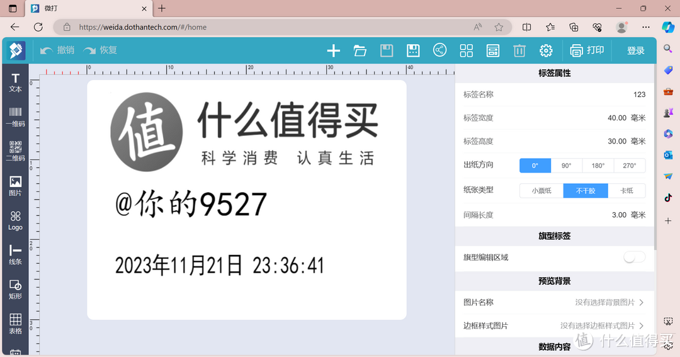680x357 pixels.
Task: Select the 二维码 QR code tool
Action: point(15,151)
